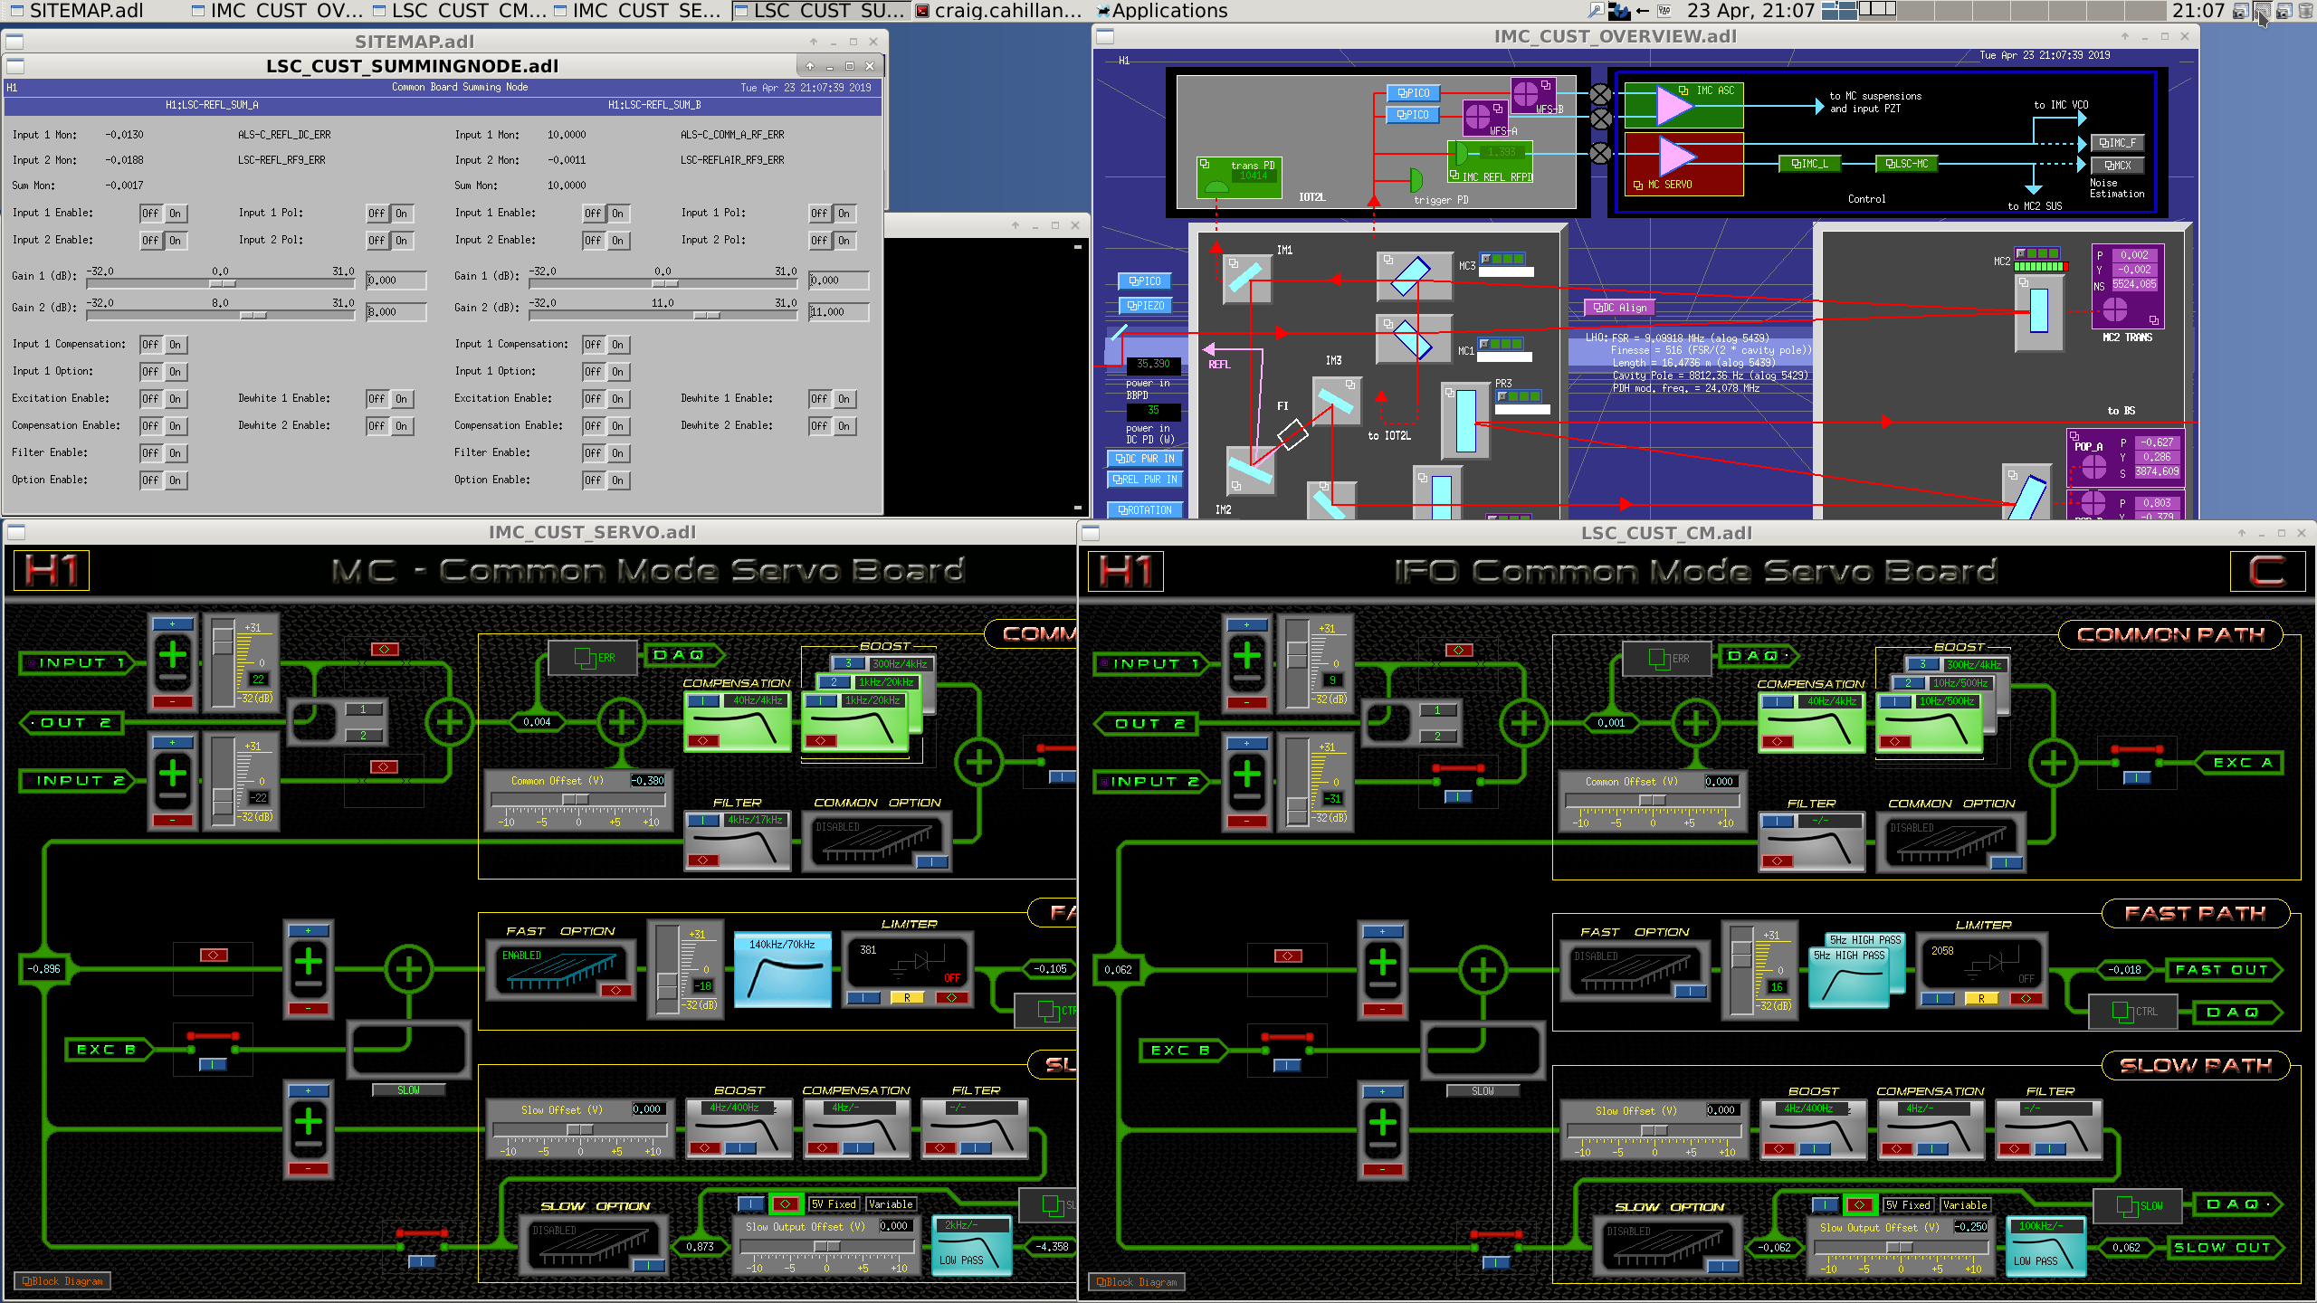This screenshot has height=1303, width=2317.
Task: Open the DC Align related display menu
Action: tap(1619, 308)
